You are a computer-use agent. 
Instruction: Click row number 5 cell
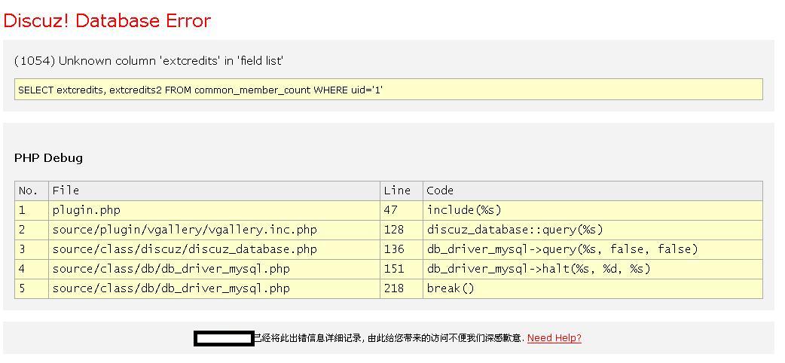pyautogui.click(x=32, y=288)
